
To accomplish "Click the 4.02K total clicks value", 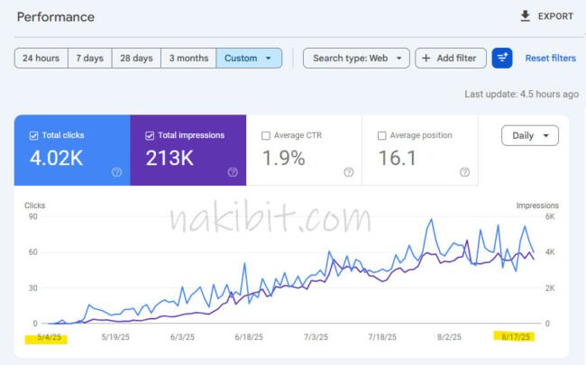I will [x=56, y=158].
